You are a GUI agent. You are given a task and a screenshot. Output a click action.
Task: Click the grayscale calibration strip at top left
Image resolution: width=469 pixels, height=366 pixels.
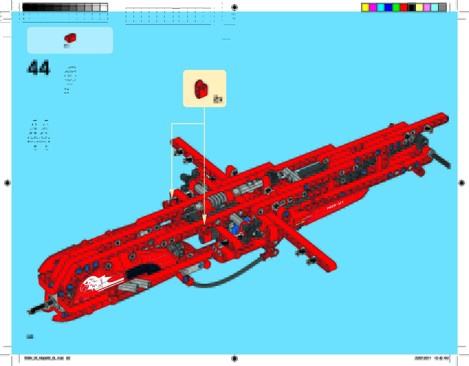point(65,7)
